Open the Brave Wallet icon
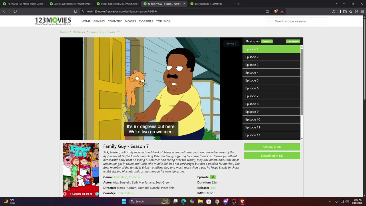This screenshot has width=366, height=206. (345, 11)
